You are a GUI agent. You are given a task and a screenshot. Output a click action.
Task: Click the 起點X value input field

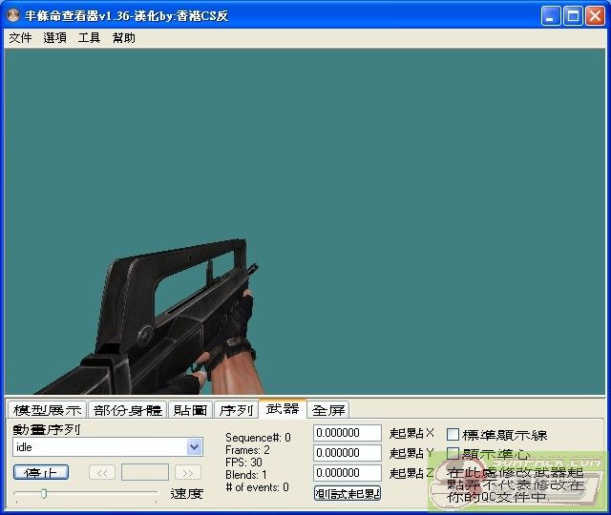(347, 433)
